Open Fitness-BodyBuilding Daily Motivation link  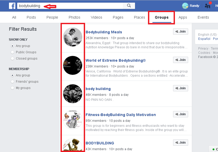point(121,115)
